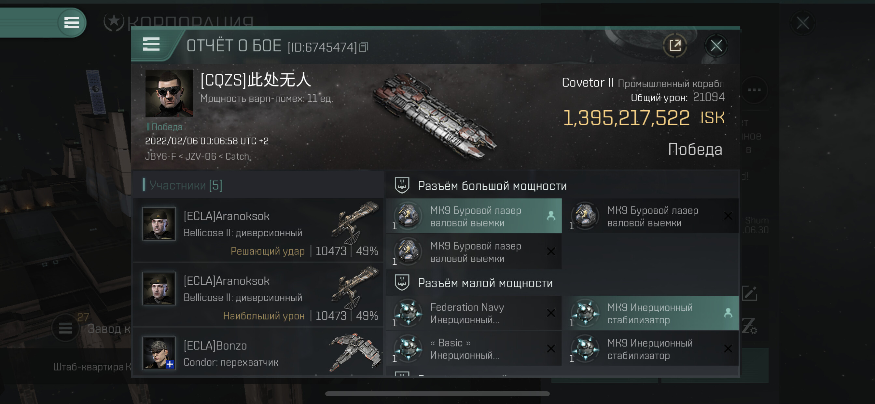Screen dimensions: 875x404
Task: Share the battle report externally
Action: click(674, 46)
